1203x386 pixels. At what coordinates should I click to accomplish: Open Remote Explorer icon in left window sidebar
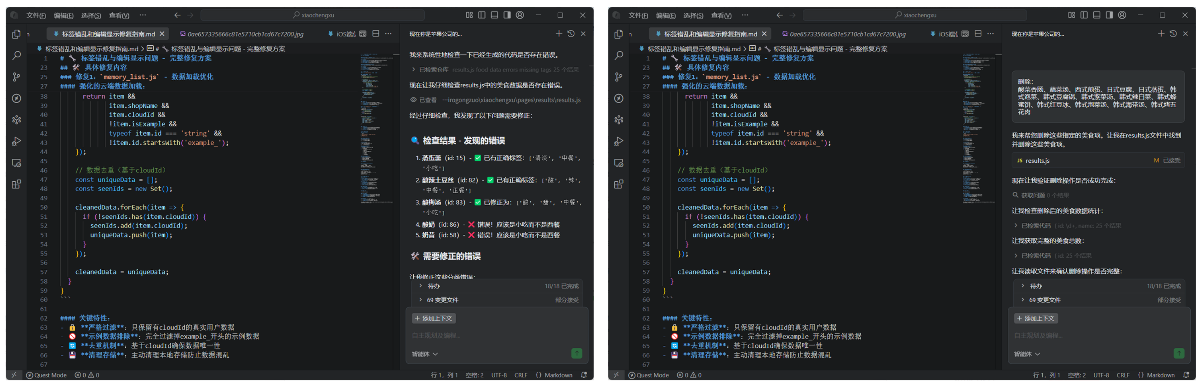17,163
